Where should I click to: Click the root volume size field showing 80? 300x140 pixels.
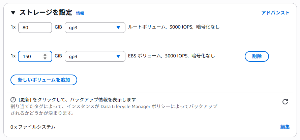pyautogui.click(x=35, y=28)
